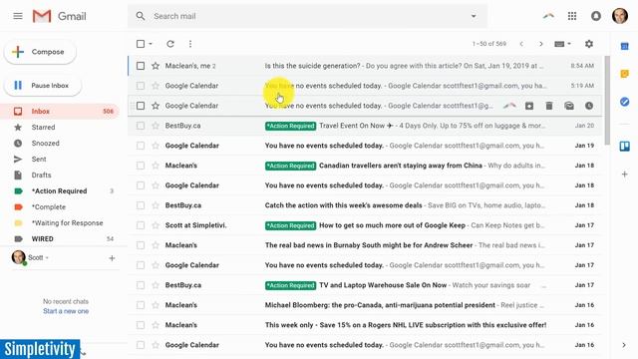Click the Boomerang icon in header
The image size is (638, 359).
548,16
